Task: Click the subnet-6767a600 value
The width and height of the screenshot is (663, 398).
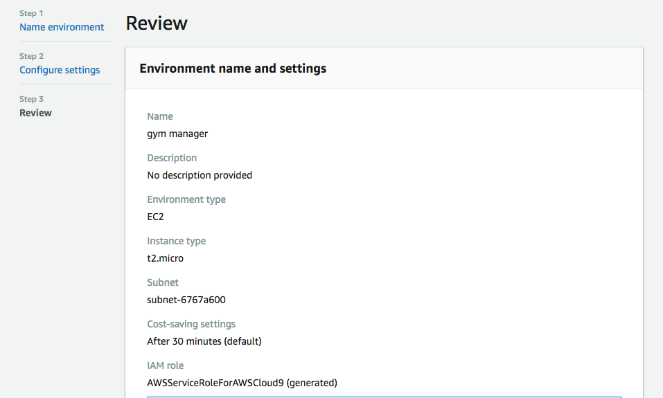Action: click(186, 300)
